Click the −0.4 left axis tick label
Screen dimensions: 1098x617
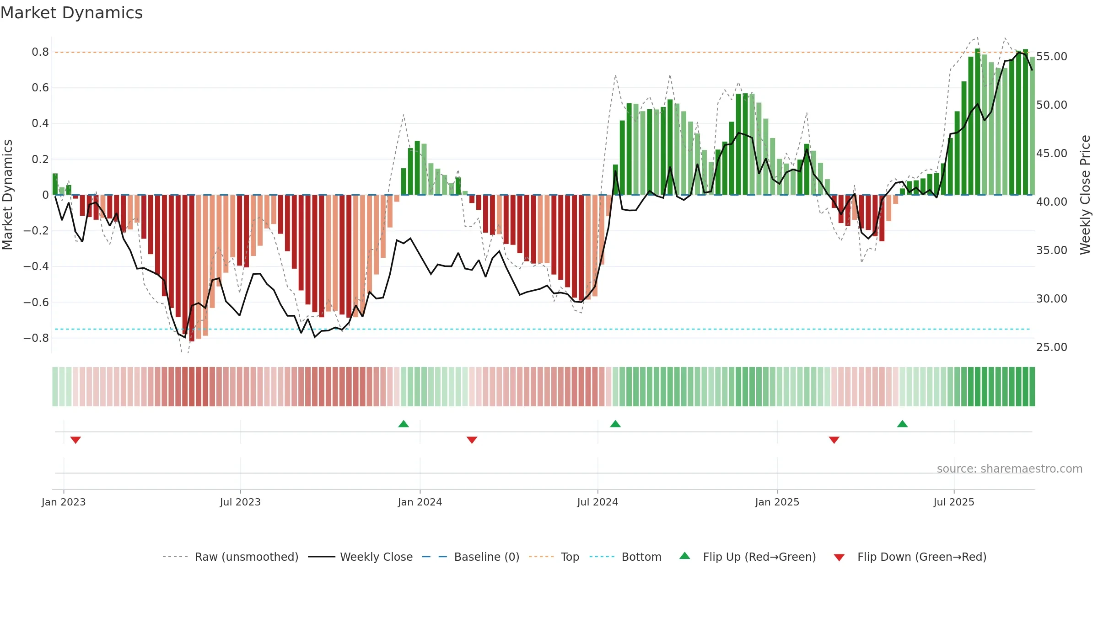36,266
